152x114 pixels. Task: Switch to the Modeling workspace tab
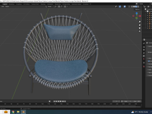pos(11,4)
